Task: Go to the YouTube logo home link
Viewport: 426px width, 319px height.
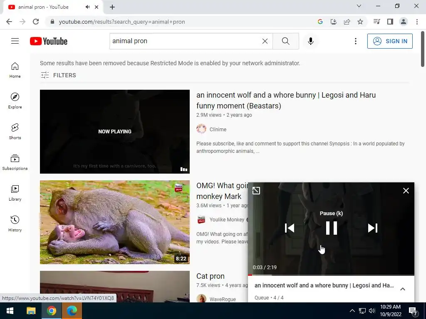Action: pos(49,41)
